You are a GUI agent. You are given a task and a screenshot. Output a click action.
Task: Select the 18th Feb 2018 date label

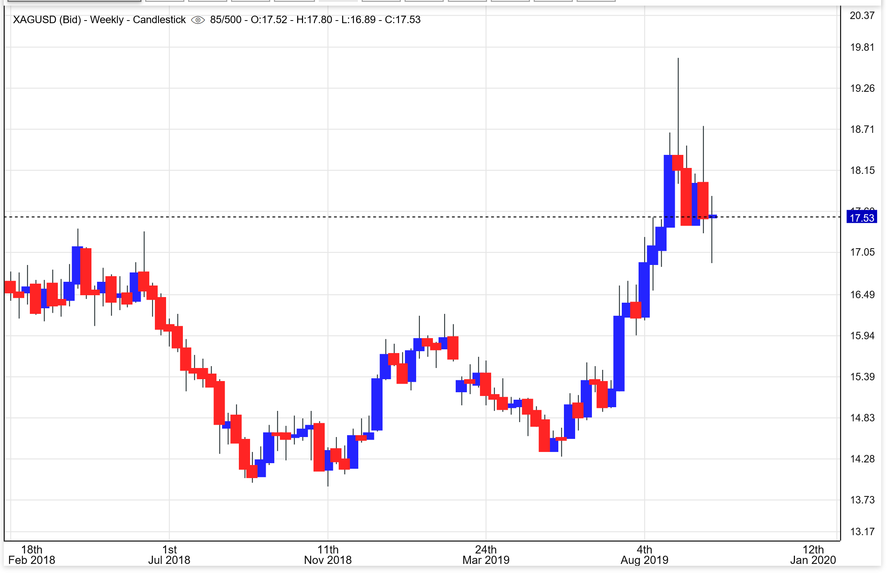[32, 555]
